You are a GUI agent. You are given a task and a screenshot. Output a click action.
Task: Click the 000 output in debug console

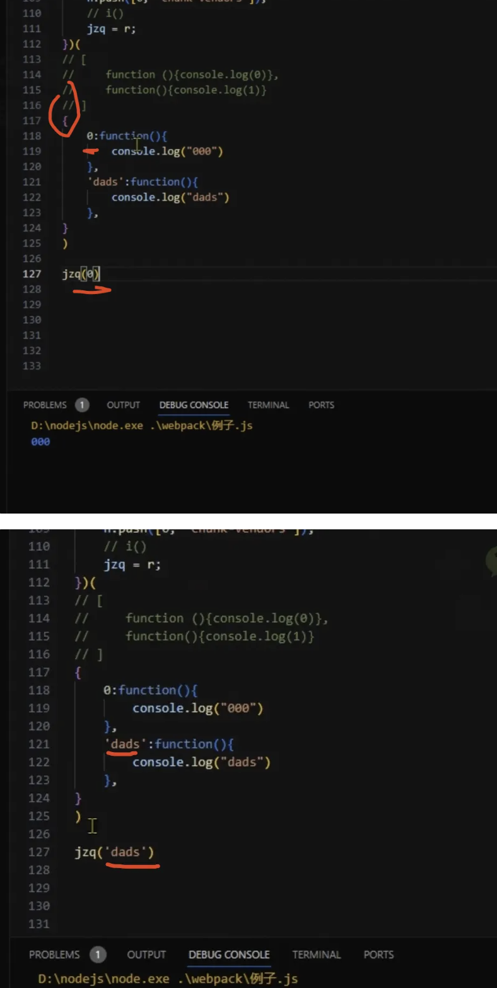click(x=40, y=442)
